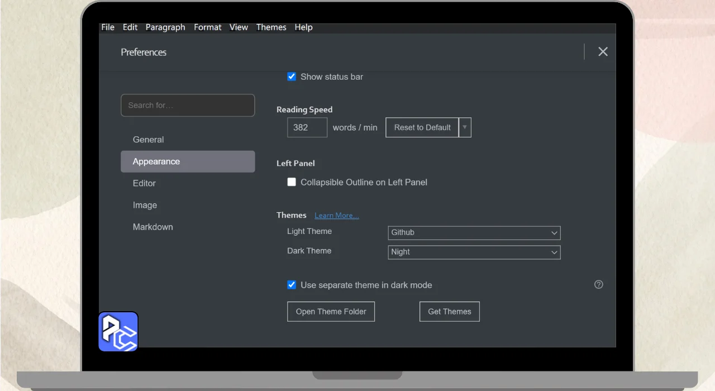
Task: Close the Preferences panel with X
Action: 603,51
